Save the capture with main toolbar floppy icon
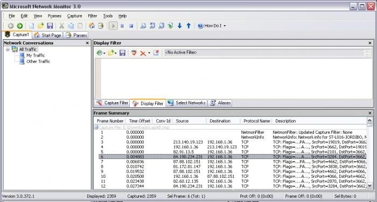 50,26
